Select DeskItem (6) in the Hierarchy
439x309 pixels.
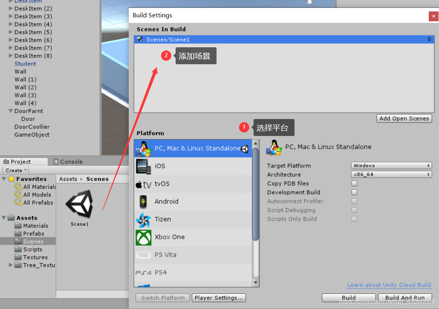[33, 40]
